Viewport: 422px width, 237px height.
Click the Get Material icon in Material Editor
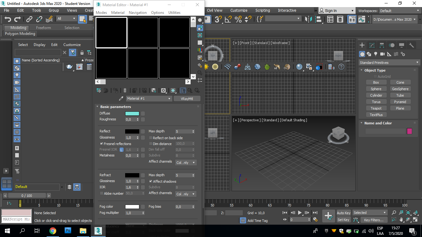(x=99, y=90)
